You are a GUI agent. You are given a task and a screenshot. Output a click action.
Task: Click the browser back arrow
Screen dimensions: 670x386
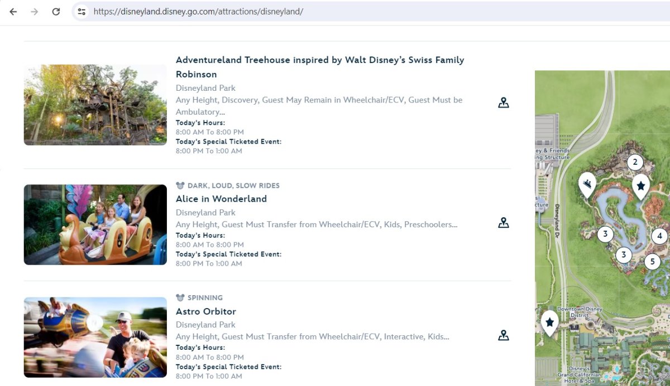click(13, 12)
